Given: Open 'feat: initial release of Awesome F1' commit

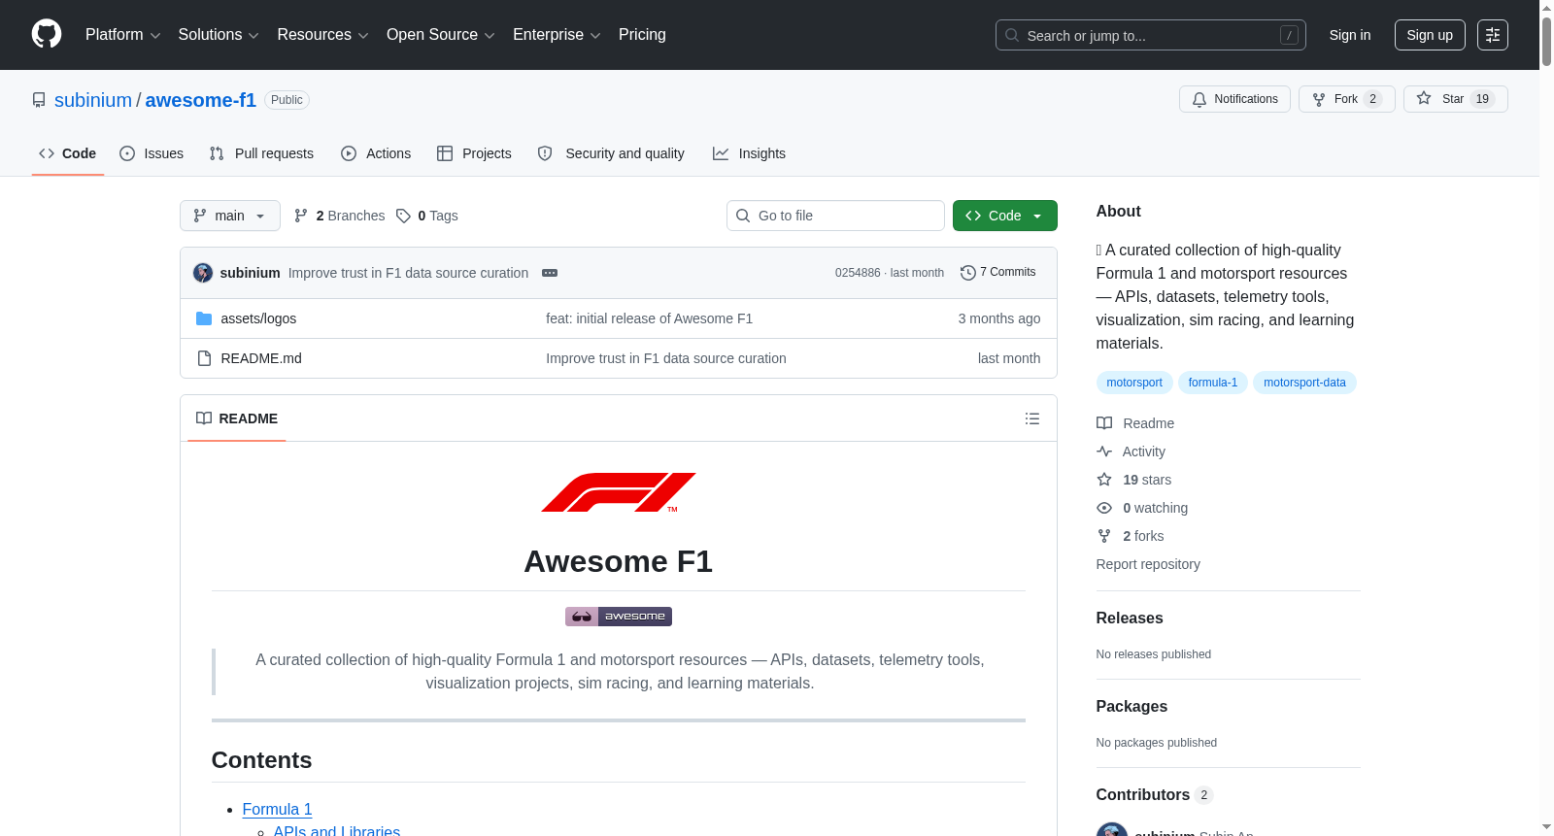Looking at the screenshot, I should coord(649,318).
